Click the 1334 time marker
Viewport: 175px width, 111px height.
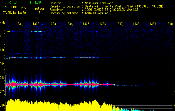click(x=70, y=24)
